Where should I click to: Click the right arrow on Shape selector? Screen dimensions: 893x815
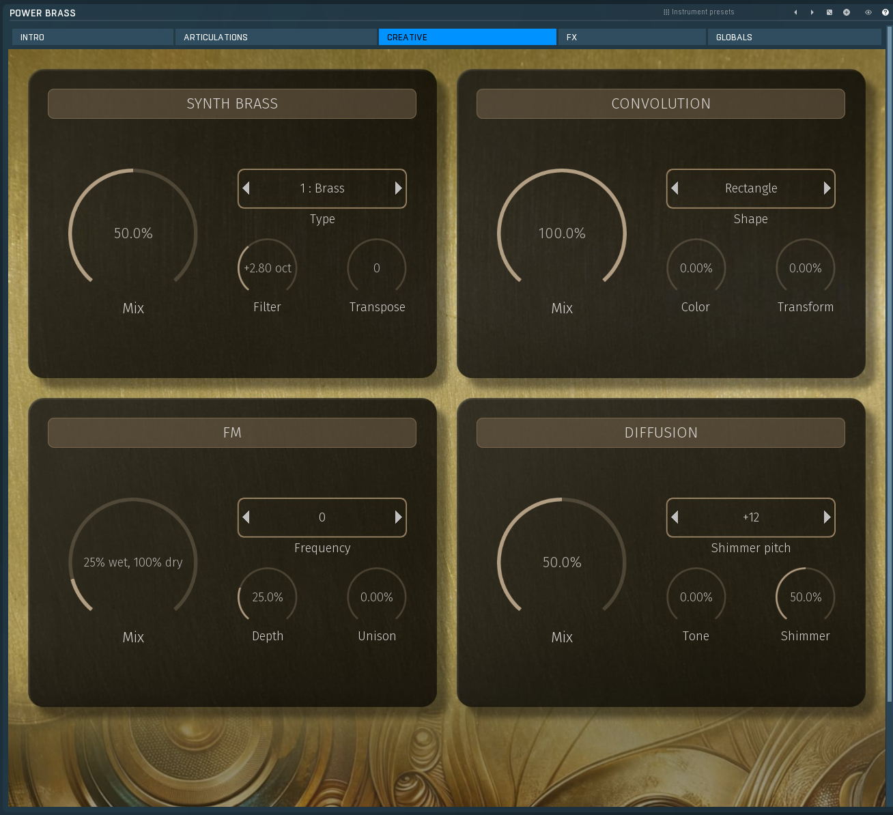[x=827, y=188]
